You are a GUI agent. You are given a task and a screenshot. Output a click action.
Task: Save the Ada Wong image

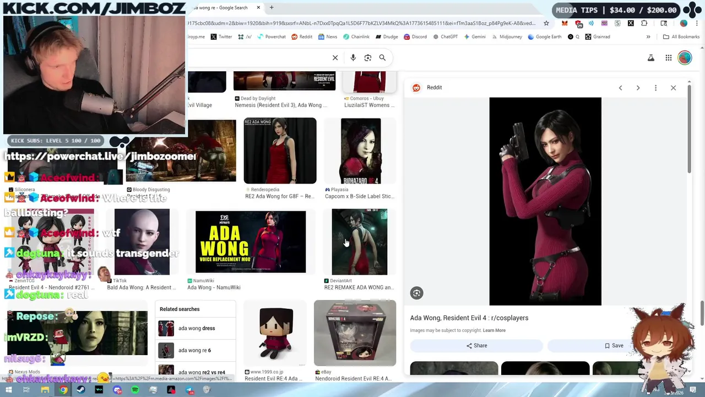(x=614, y=346)
